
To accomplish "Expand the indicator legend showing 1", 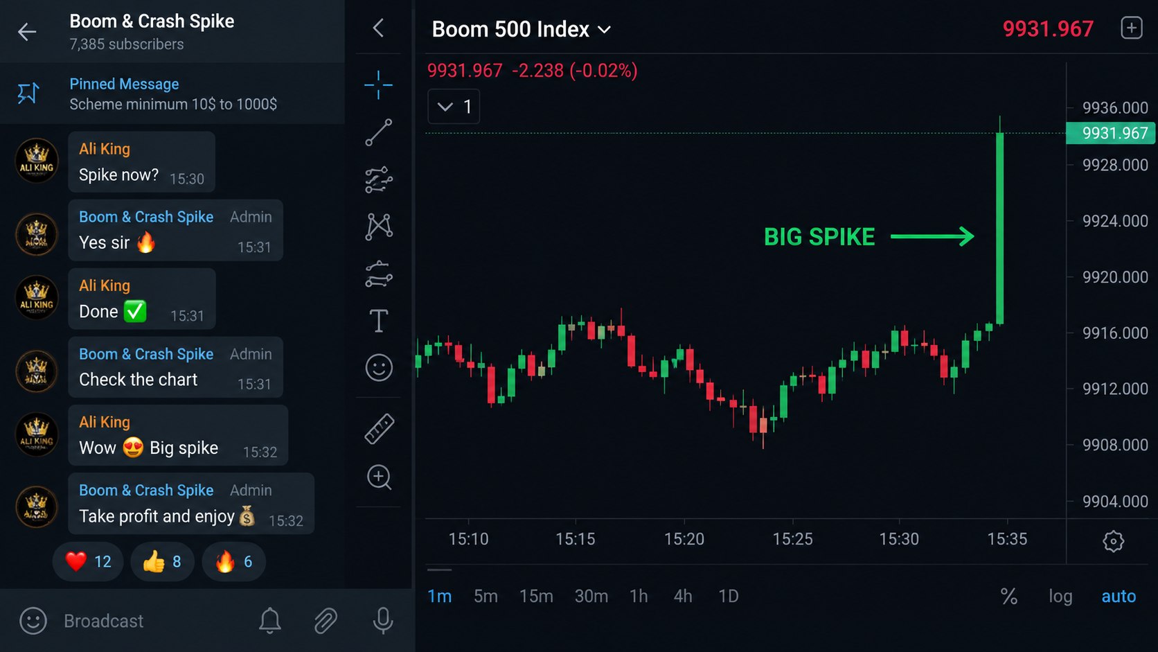I will [x=454, y=107].
